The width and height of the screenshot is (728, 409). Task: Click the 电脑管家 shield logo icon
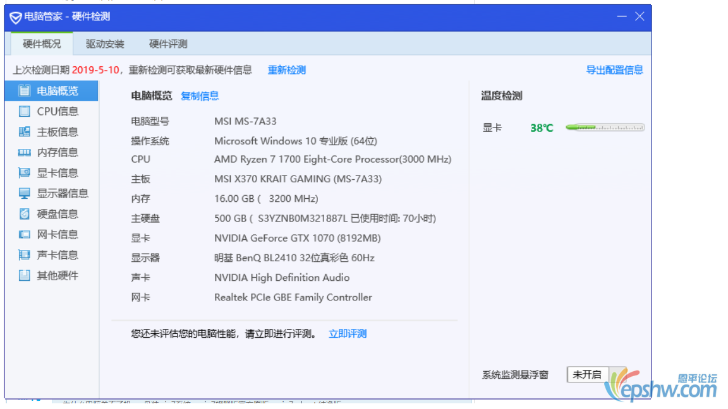click(15, 18)
